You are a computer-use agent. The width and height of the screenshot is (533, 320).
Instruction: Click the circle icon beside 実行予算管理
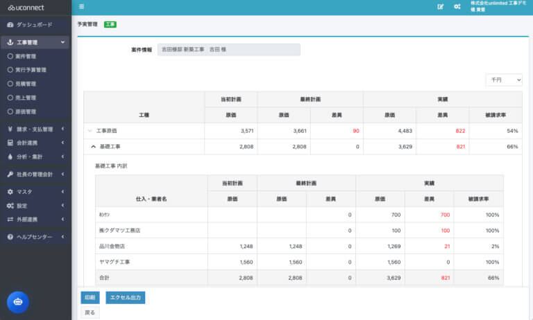10,70
